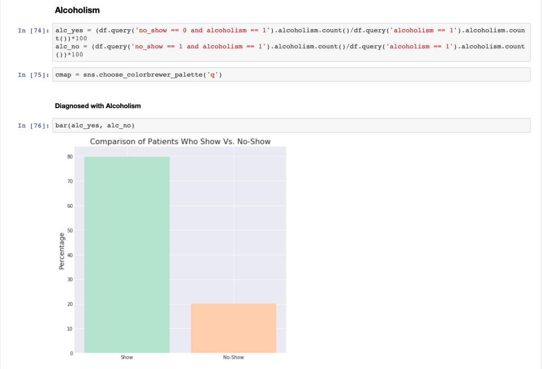Click the Diagnosed with Alcoholism heading
Viewport: 542px width, 369px height.
98,106
